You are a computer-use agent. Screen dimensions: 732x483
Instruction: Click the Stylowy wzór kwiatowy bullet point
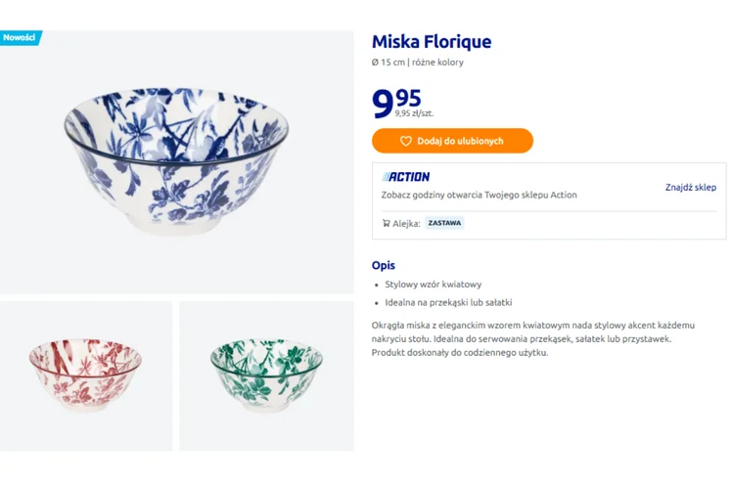point(433,285)
